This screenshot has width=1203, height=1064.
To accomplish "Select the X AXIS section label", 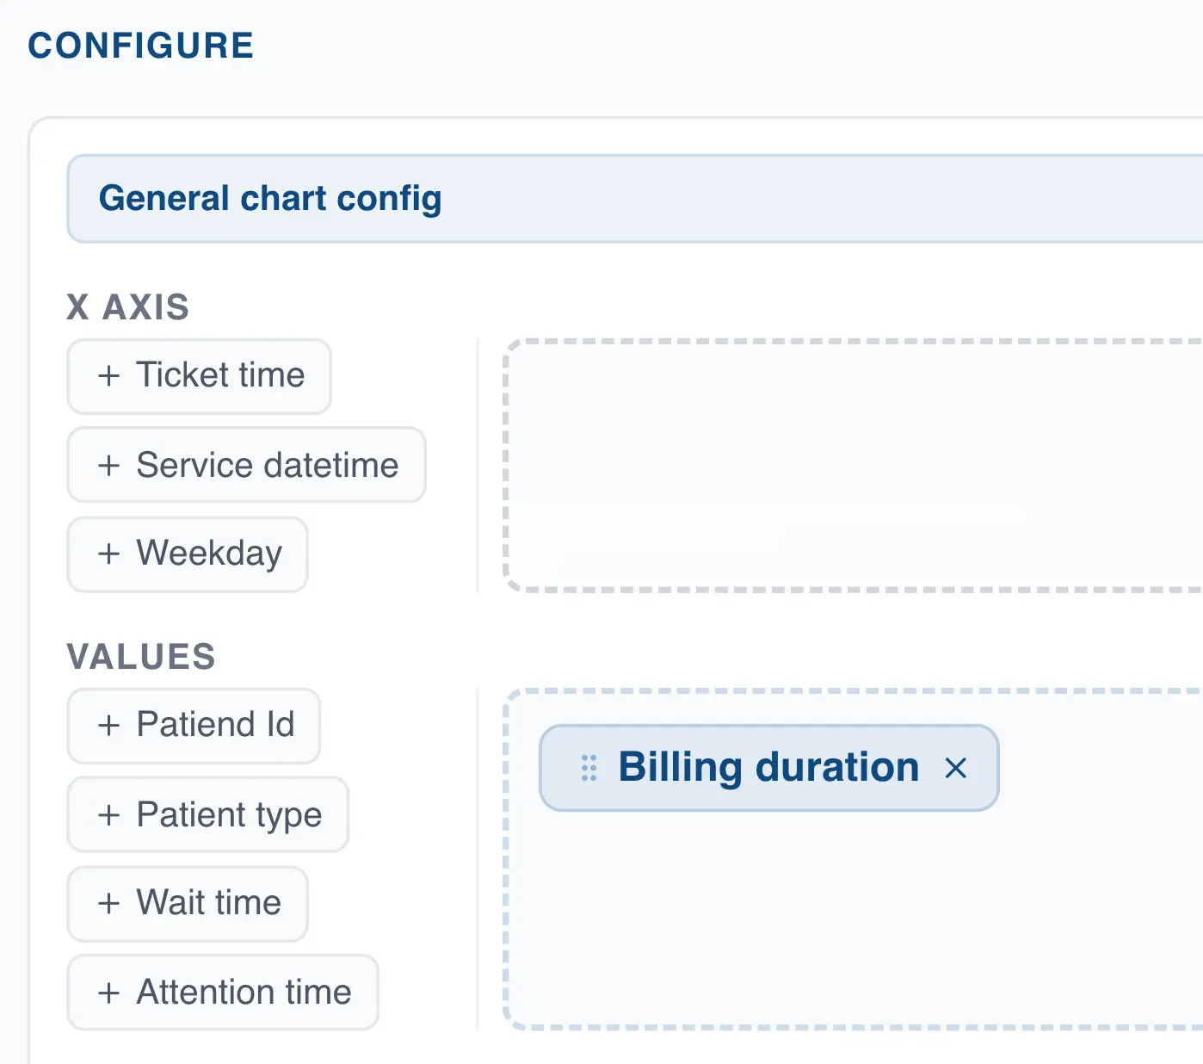I will 127,307.
